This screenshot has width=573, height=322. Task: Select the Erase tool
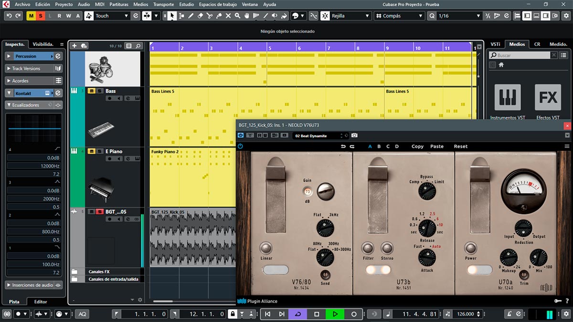[201, 16]
